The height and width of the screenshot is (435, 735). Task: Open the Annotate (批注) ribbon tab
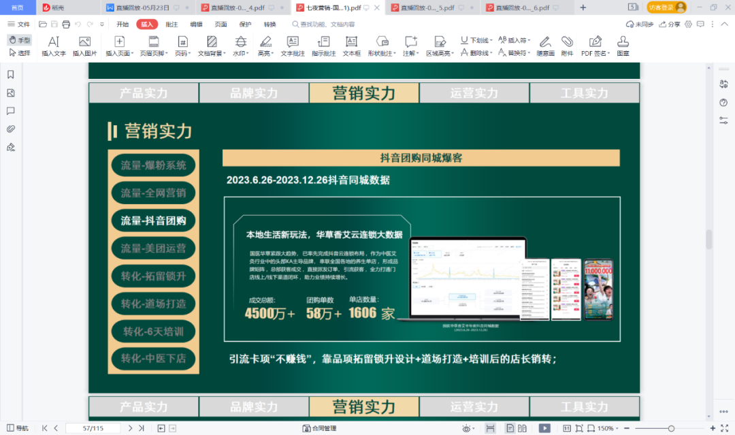point(171,25)
